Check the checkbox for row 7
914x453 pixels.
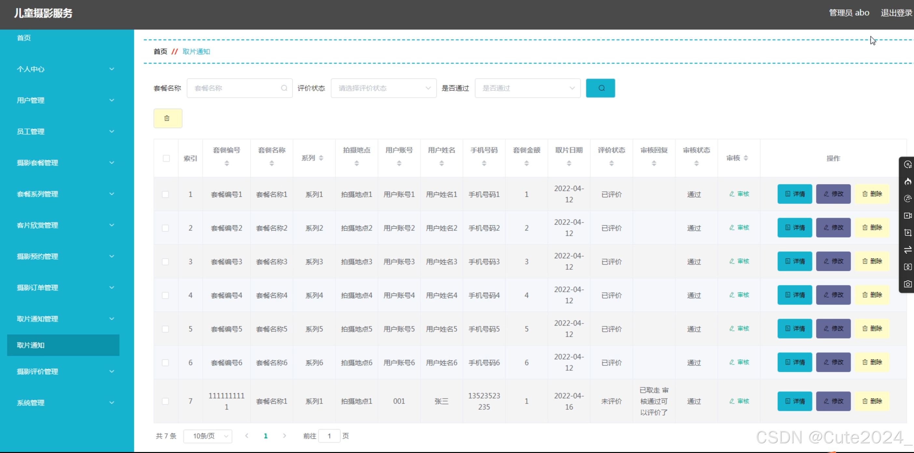tap(165, 401)
